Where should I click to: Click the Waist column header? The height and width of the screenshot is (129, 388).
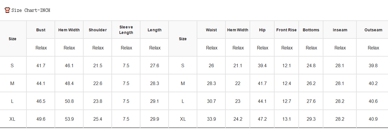click(x=211, y=30)
